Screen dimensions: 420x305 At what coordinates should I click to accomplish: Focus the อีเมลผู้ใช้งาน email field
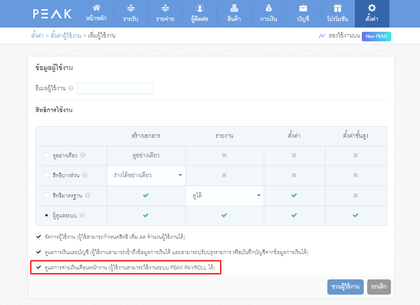(115, 88)
